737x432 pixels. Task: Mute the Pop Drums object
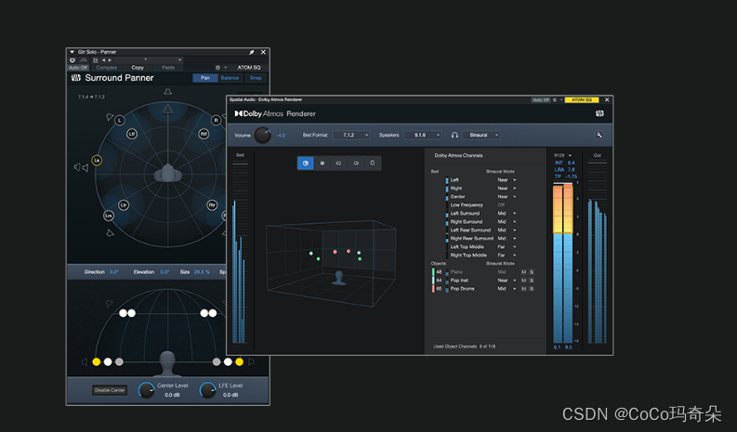click(x=523, y=289)
